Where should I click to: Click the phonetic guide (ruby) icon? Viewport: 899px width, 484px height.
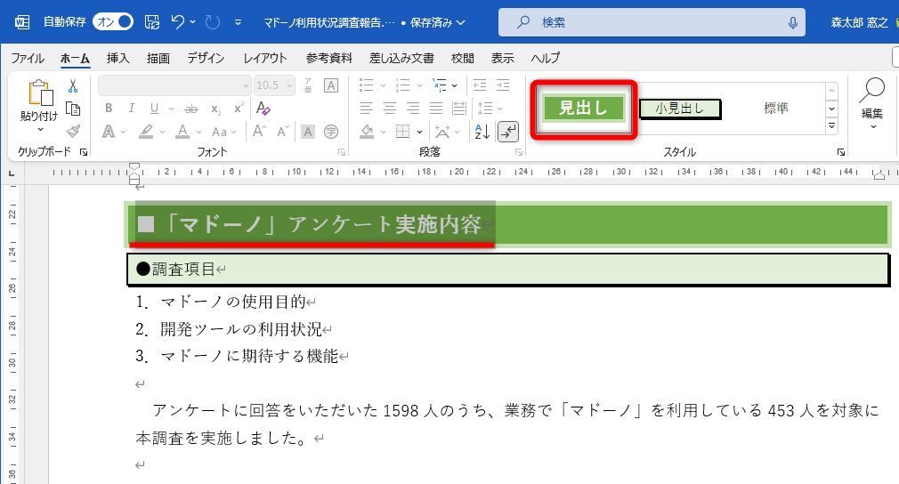click(308, 85)
